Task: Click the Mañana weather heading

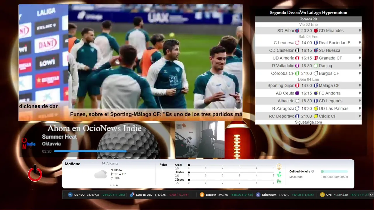Action: pos(73,164)
